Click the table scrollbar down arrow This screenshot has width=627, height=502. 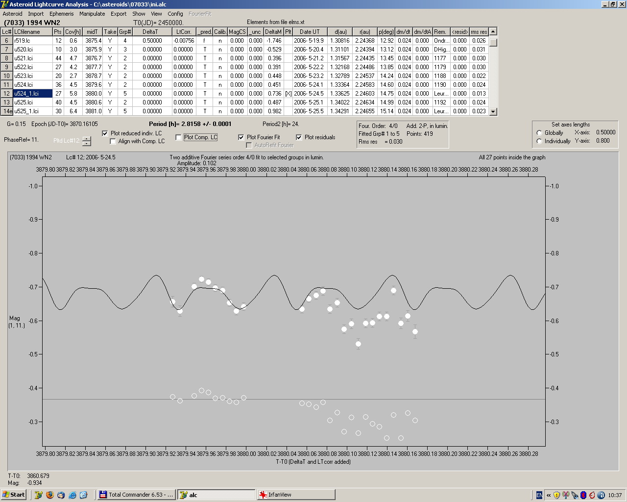[x=493, y=112]
